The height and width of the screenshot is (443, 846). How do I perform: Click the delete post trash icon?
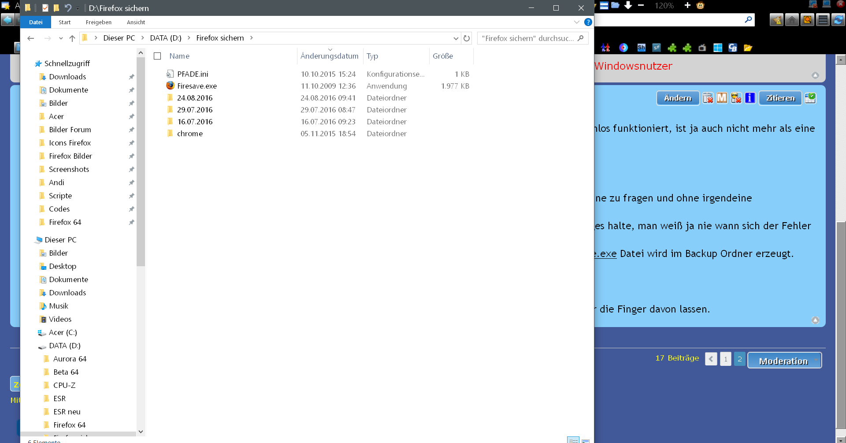click(708, 98)
